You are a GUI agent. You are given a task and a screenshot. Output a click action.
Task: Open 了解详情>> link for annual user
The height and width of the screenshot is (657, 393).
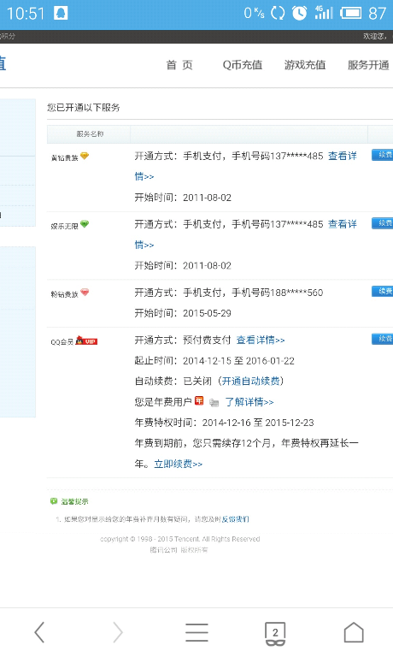point(249,402)
